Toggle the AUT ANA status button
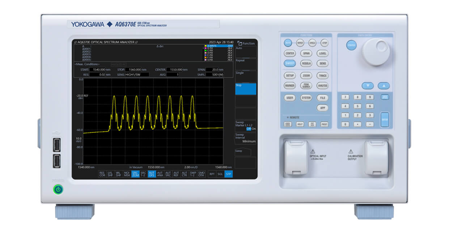 tap(160, 174)
